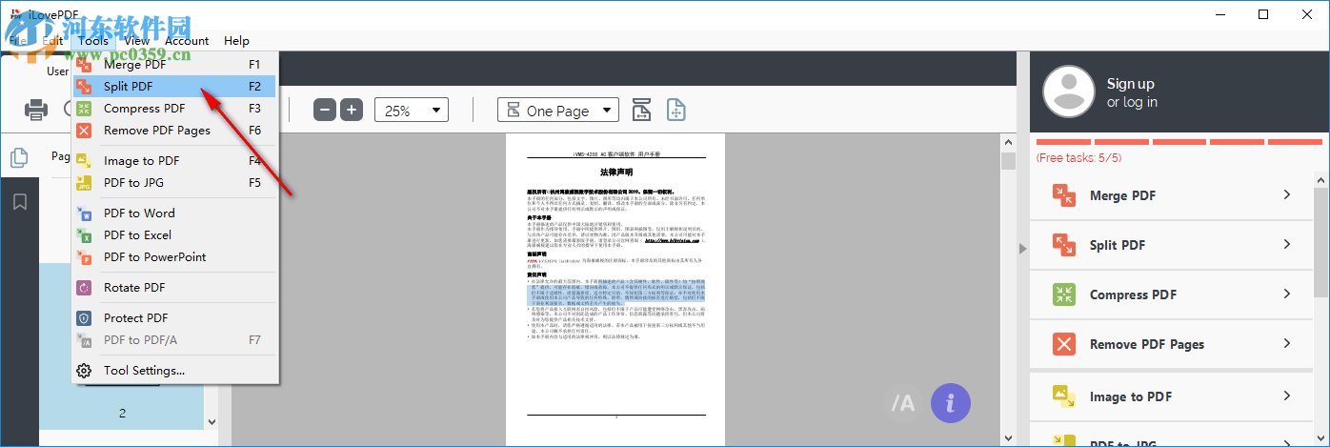Screen dimensions: 1330x447
Task: Click the up arrow of the document scrollbar
Action: pos(1007,140)
